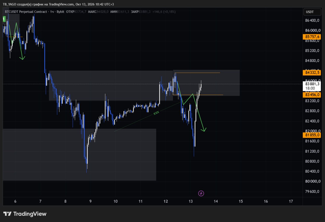Click the TradingView logo
The image size is (325, 222).
tap(25, 214)
